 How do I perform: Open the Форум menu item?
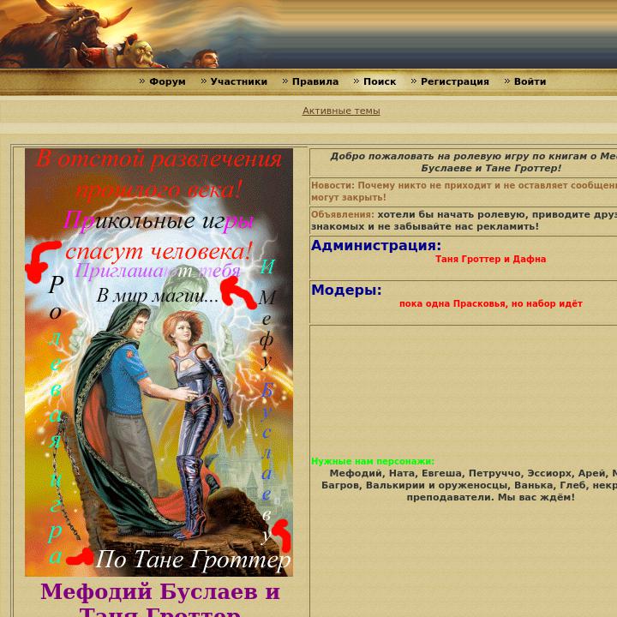[167, 81]
